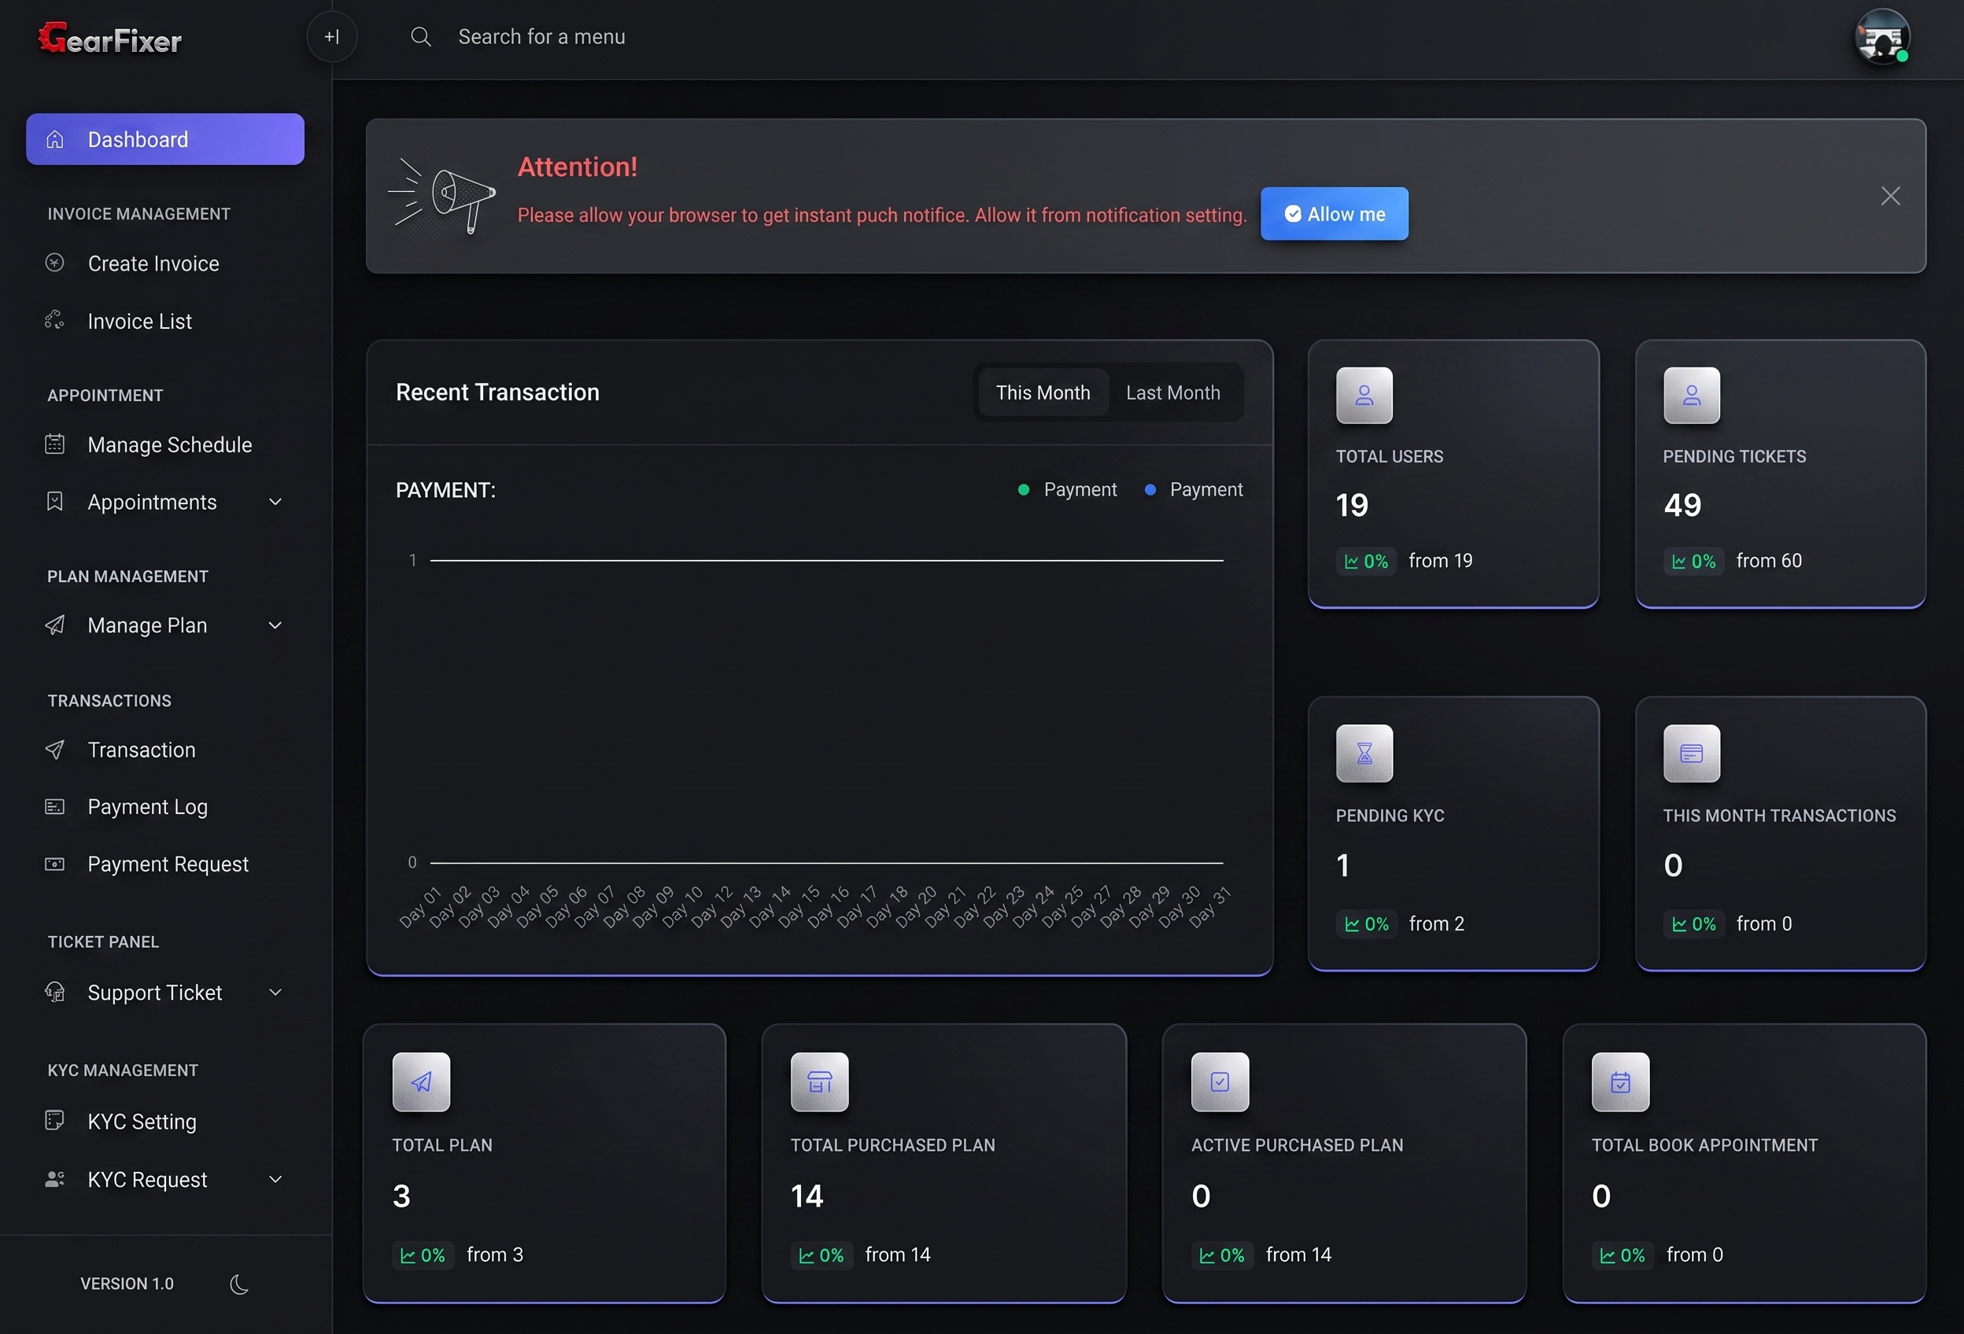This screenshot has width=1964, height=1334.
Task: Open the user avatar profile menu
Action: pos(1882,37)
